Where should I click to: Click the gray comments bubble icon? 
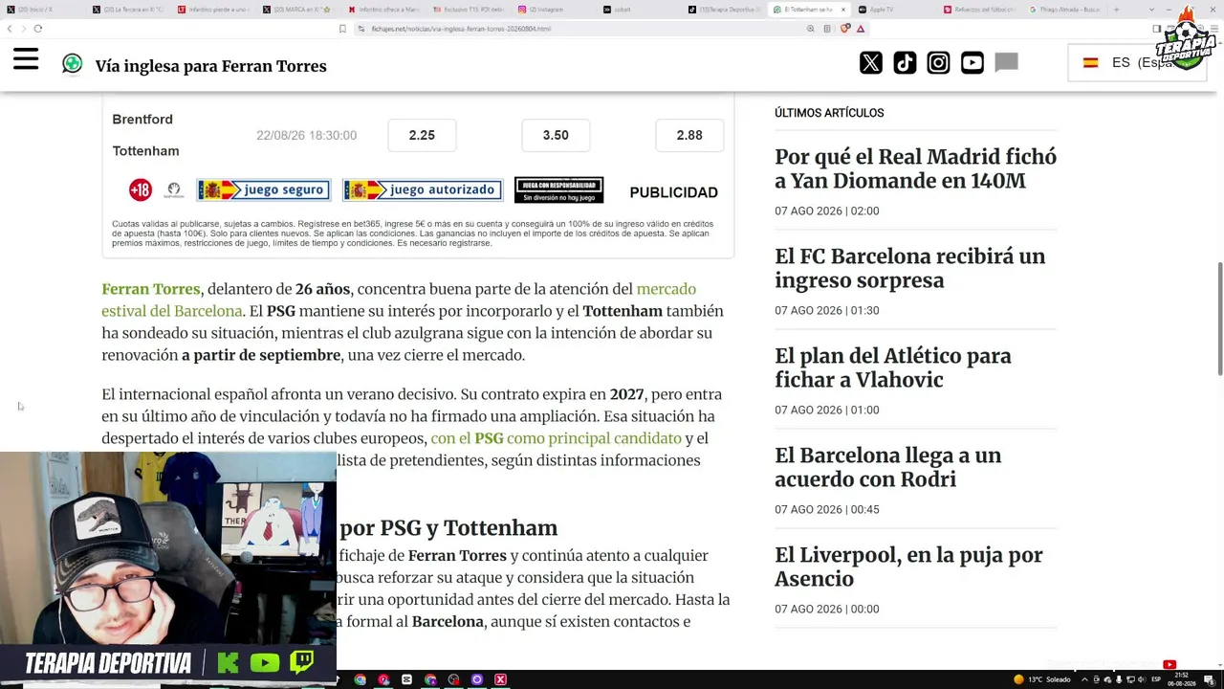1006,63
